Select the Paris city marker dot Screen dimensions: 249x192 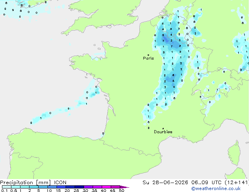pyautogui.click(x=148, y=55)
